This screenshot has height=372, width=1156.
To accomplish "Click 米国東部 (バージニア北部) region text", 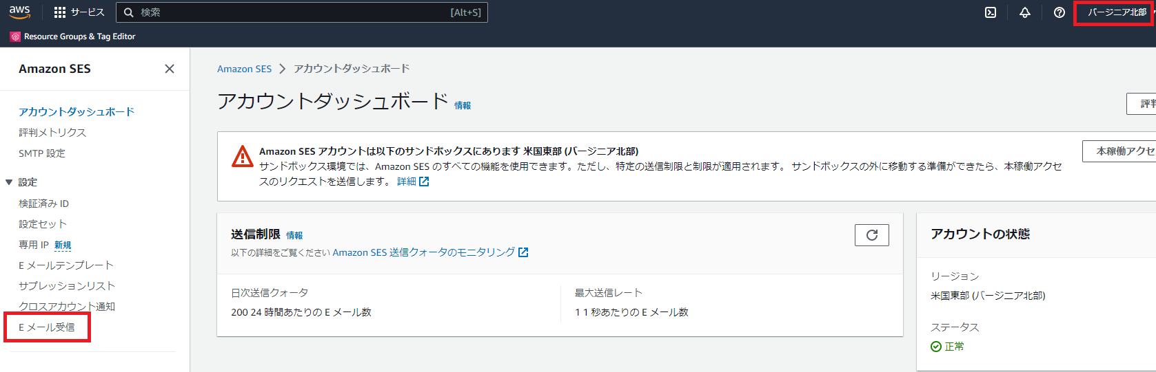I will click(x=988, y=296).
